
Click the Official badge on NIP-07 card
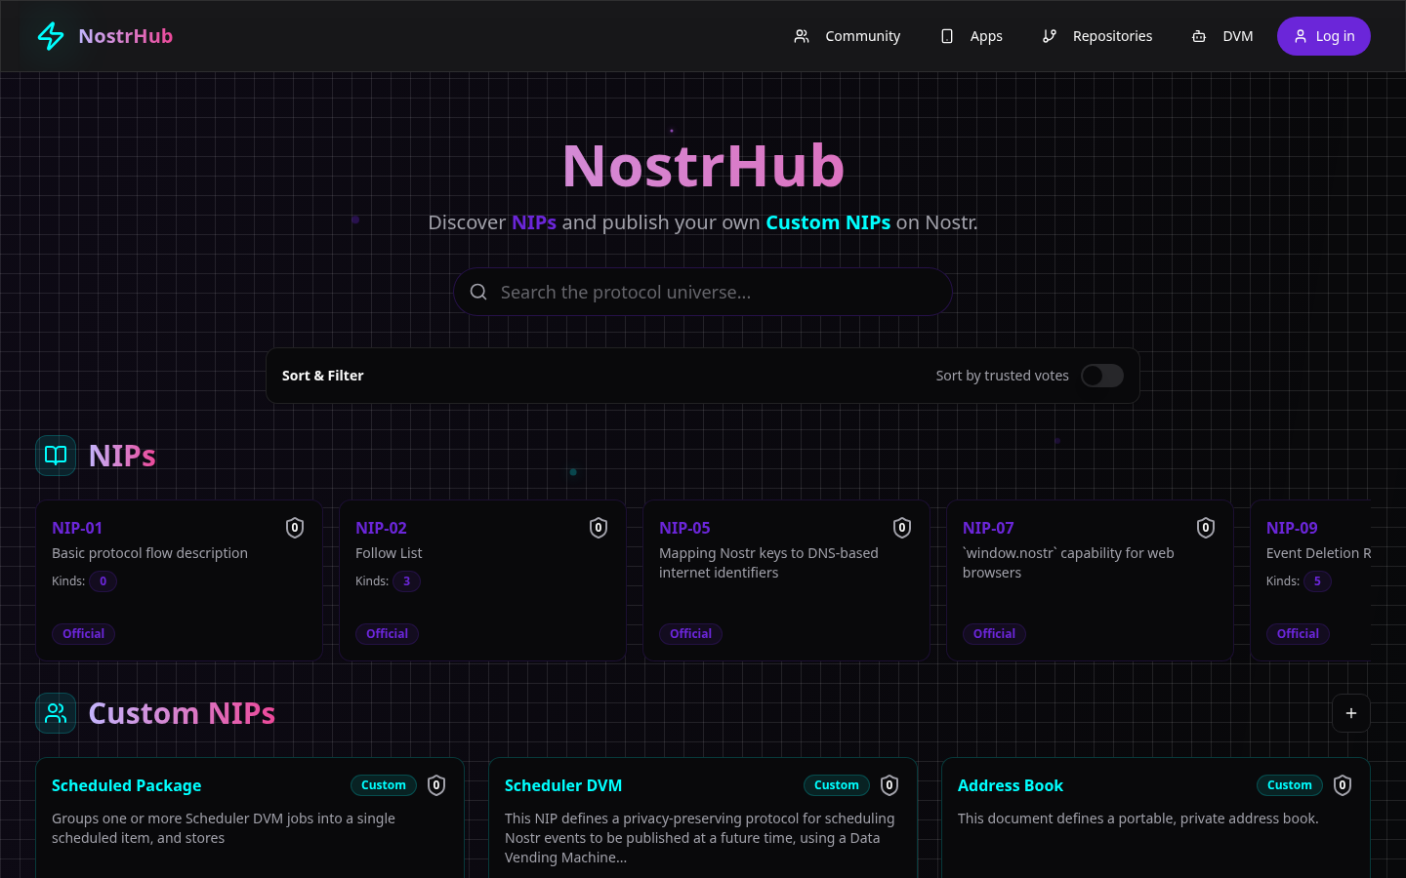(x=995, y=634)
